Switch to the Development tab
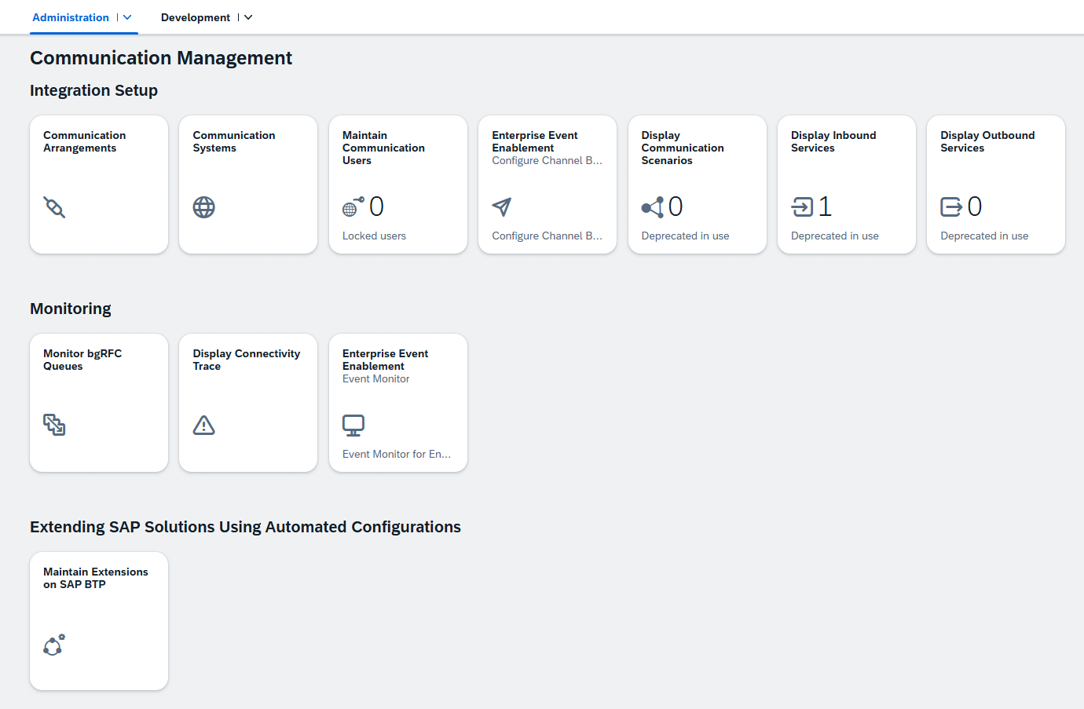This screenshot has height=709, width=1084. click(x=196, y=17)
